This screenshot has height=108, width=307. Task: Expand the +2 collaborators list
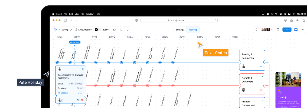(x=271, y=30)
